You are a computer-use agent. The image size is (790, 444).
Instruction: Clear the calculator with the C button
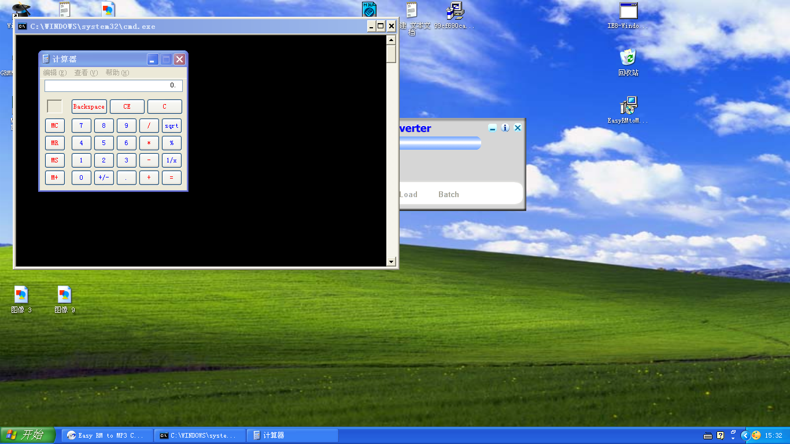(165, 107)
